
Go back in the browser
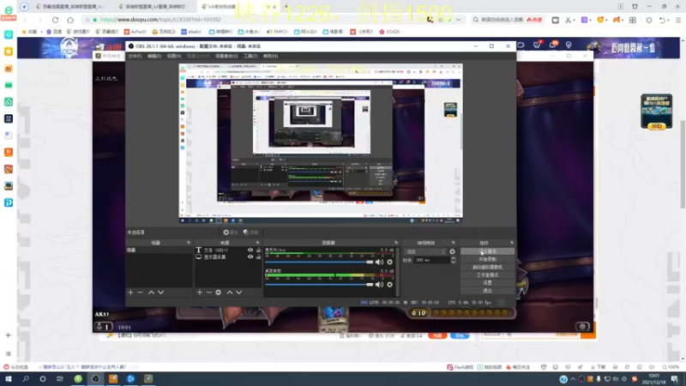click(x=25, y=20)
